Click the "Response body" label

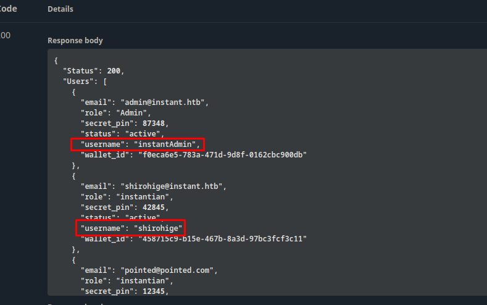(75, 41)
